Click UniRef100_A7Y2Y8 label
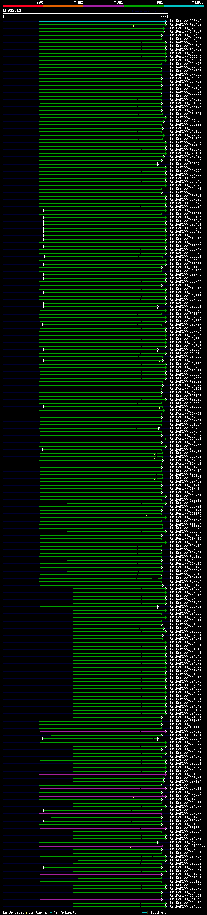 tap(186, 135)
